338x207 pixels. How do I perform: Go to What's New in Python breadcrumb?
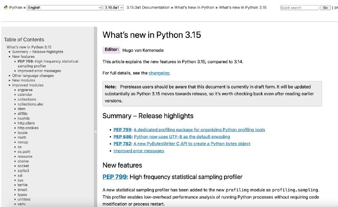coord(194,8)
